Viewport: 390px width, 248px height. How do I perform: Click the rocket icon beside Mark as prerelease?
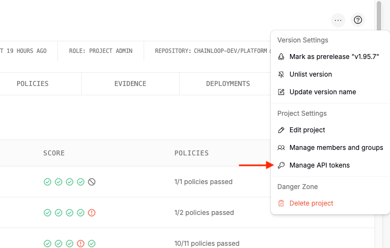[x=281, y=57]
